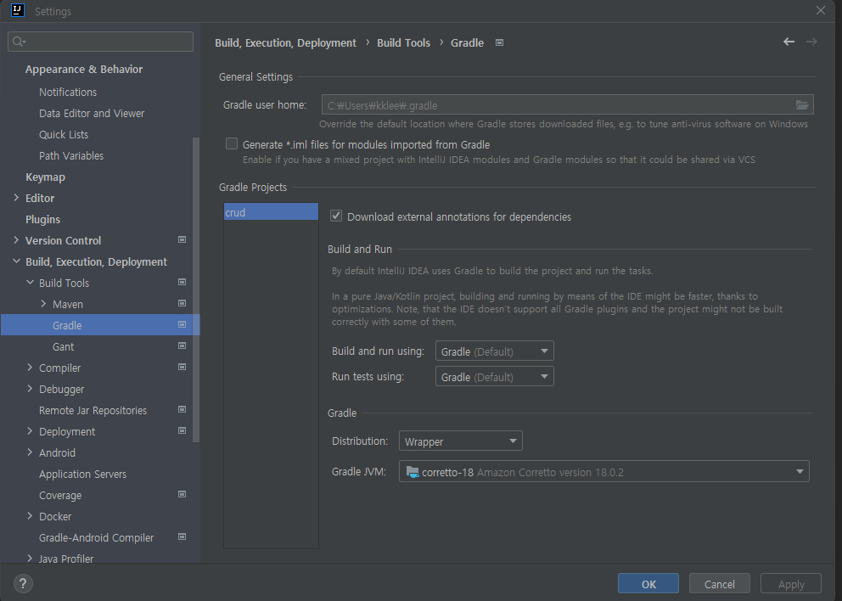Click project marker icon on Gradle-Android Compiler row

tap(182, 536)
